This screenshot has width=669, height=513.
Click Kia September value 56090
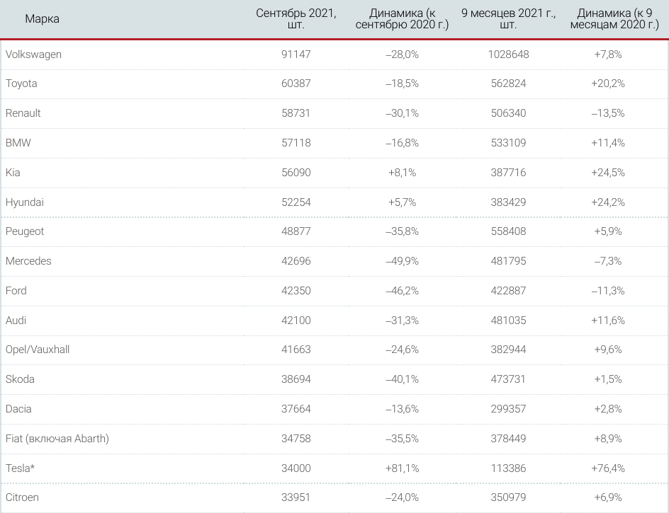[296, 173]
